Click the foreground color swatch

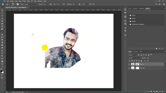[2, 71]
